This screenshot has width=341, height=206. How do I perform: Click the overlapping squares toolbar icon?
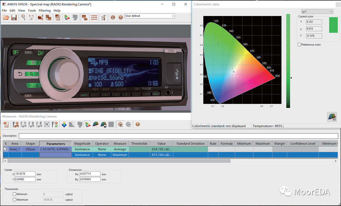point(48,17)
